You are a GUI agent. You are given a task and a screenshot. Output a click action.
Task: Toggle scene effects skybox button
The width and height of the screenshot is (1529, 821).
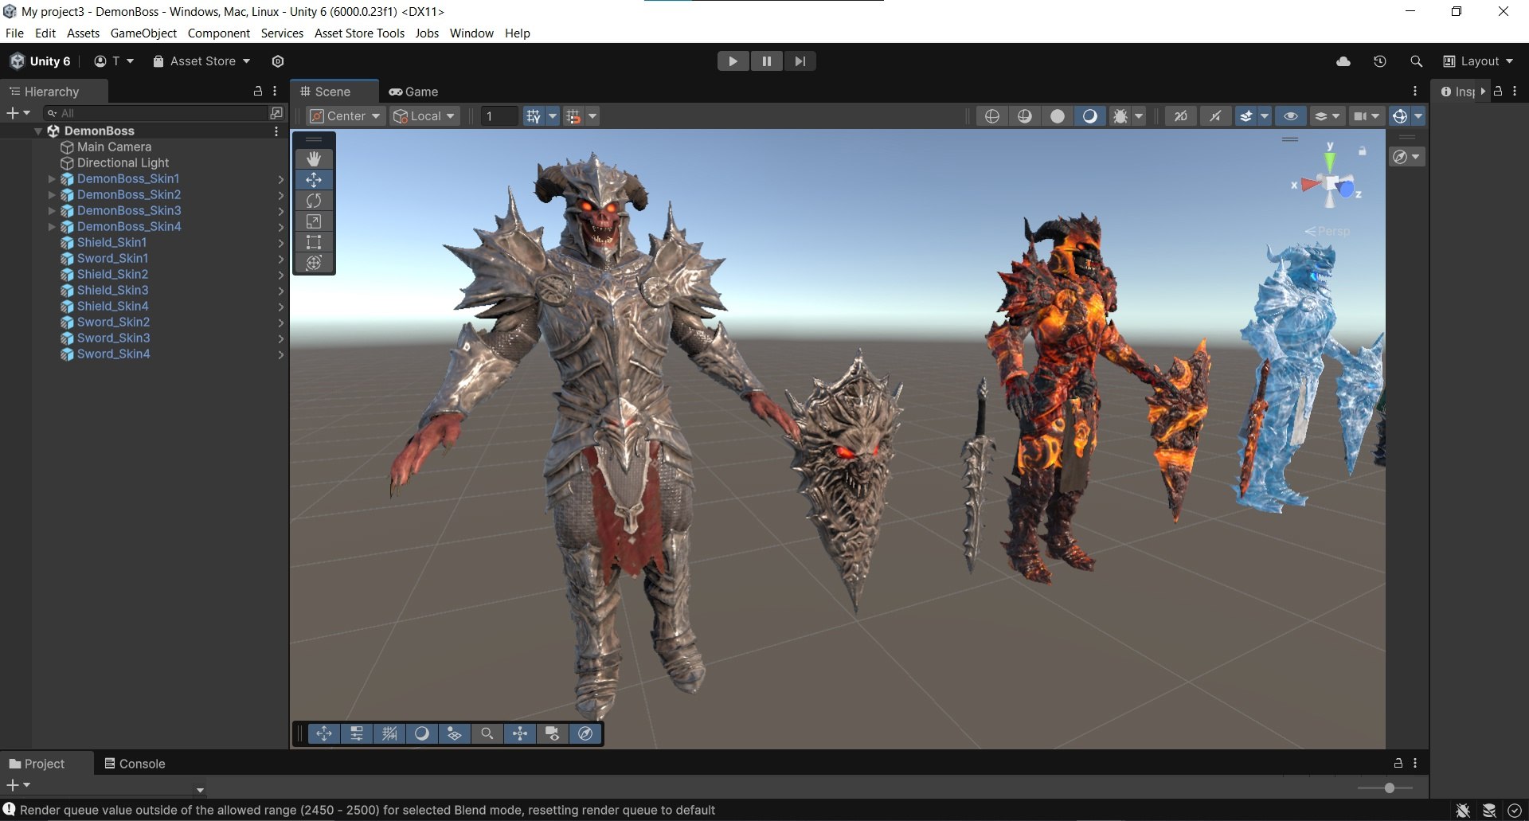1245,116
